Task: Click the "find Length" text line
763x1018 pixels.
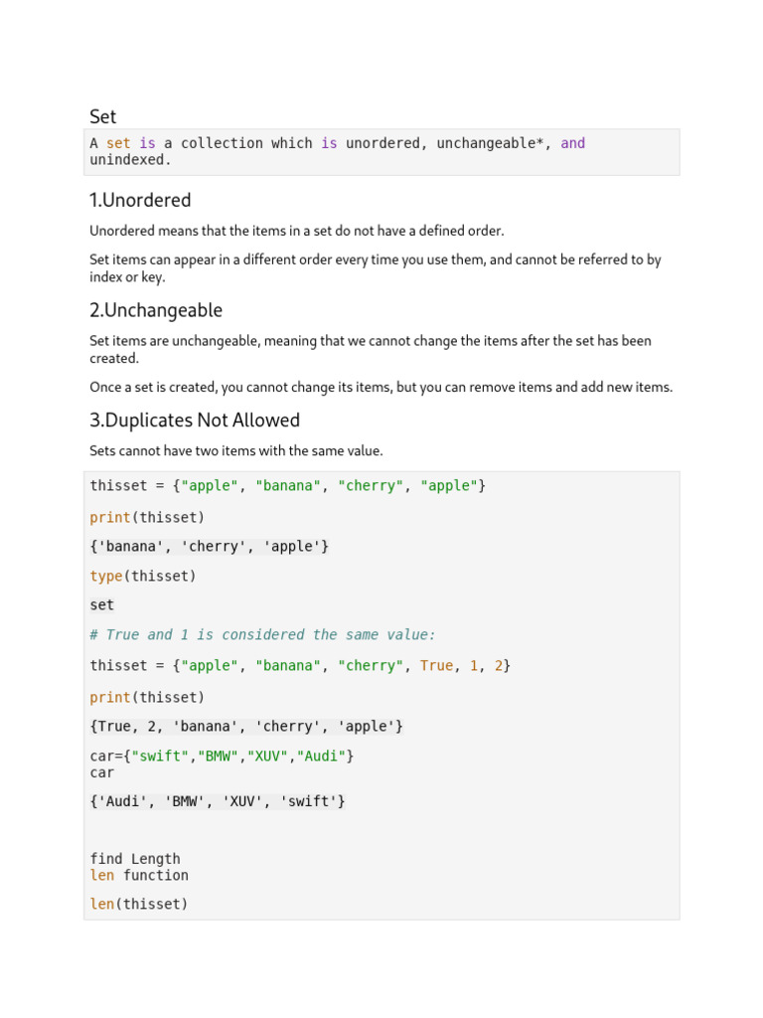Action: 135,858
